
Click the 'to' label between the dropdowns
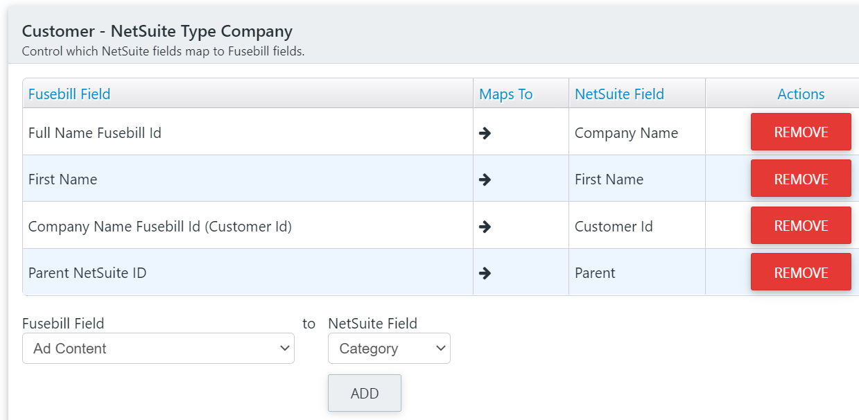pos(309,324)
